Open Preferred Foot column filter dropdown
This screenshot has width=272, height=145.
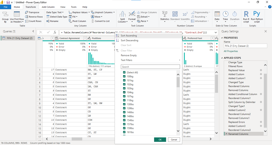point(212,38)
